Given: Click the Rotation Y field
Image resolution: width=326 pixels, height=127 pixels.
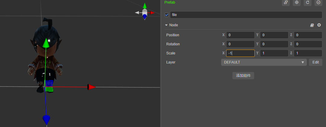Looking at the screenshot, I should [x=274, y=44].
